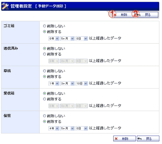
Task: Click the top 戻る (back) button
Action: (147, 15)
